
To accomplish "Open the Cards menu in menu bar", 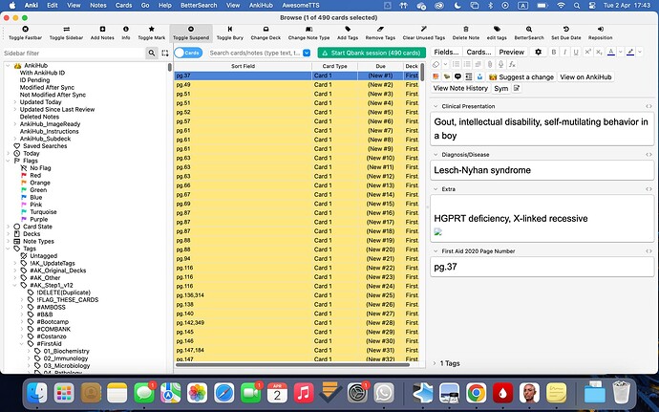I will click(x=123, y=6).
